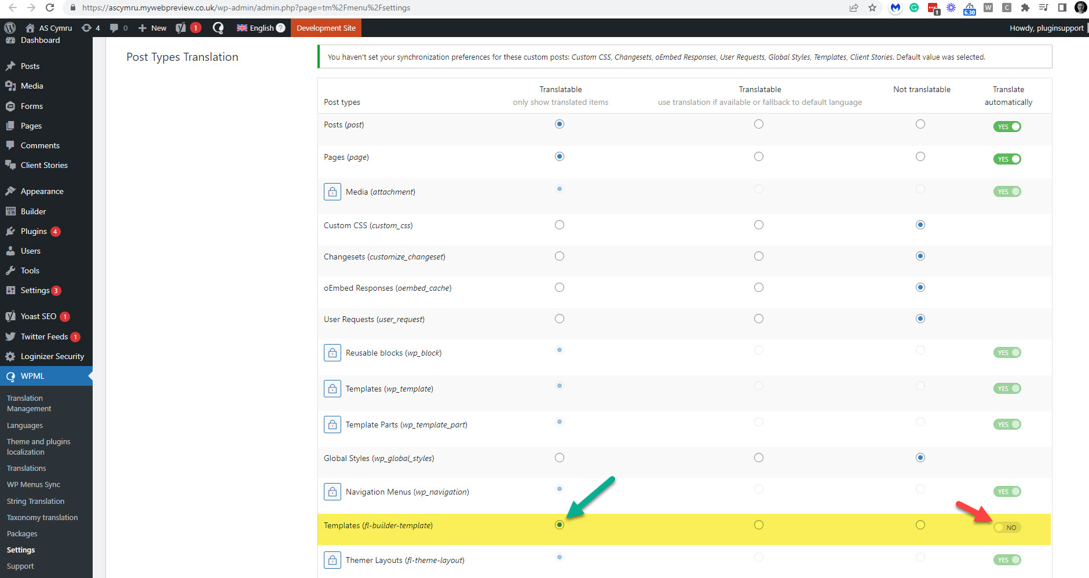Viewport: 1089px width, 578px height.
Task: Set Changesets to fallback to default language
Action: tap(759, 256)
